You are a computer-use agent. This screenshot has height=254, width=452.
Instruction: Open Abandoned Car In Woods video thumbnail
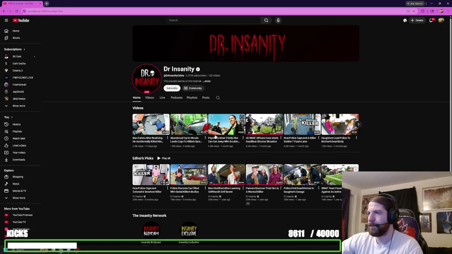click(x=189, y=124)
